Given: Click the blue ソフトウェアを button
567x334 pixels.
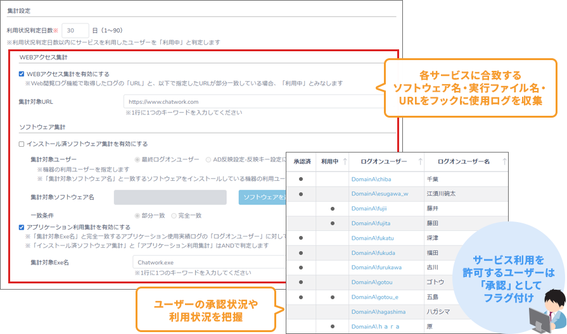Looking at the screenshot, I should pyautogui.click(x=262, y=197).
